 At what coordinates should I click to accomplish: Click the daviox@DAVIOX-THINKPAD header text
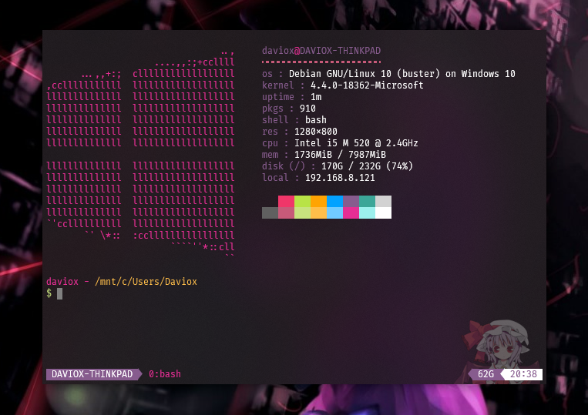pyautogui.click(x=321, y=51)
